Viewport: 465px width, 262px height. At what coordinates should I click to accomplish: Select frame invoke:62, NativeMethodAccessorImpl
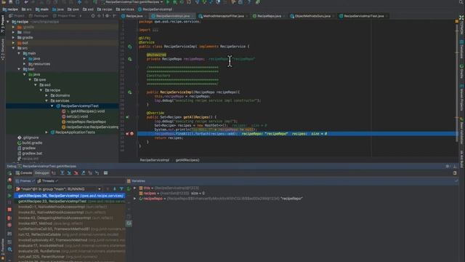click(x=70, y=213)
